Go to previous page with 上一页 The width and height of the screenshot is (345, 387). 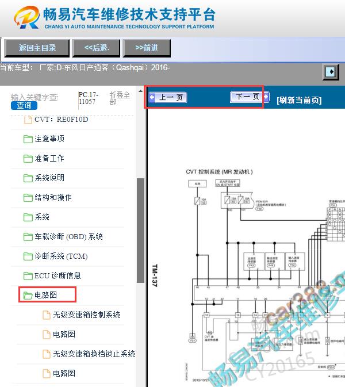pyautogui.click(x=168, y=97)
